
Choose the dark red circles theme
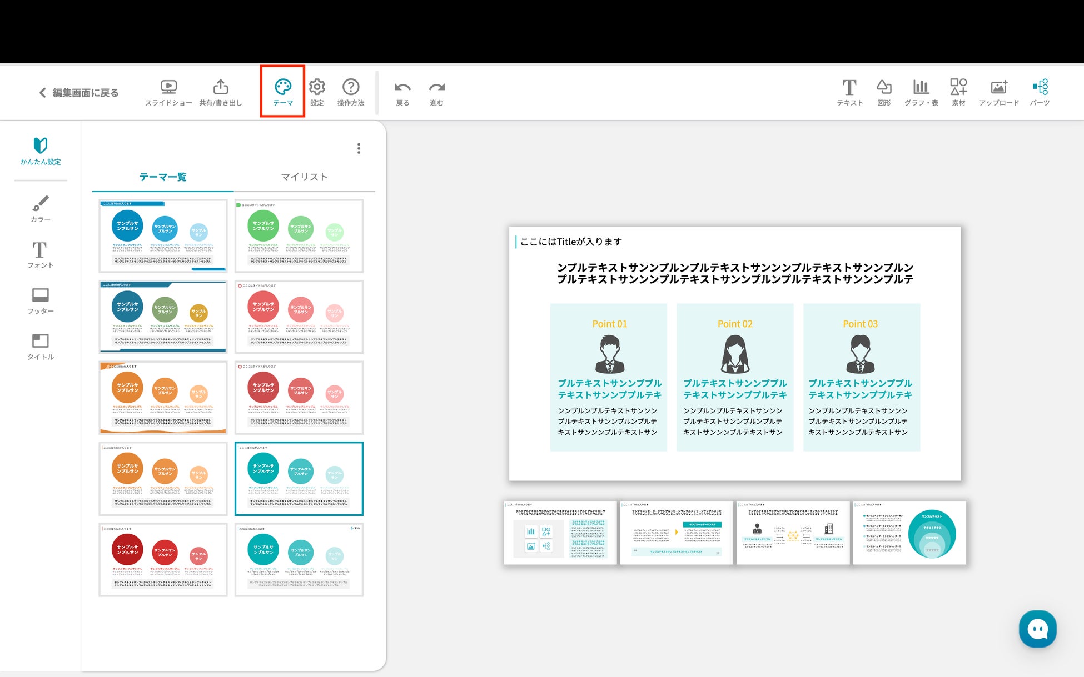click(x=163, y=560)
